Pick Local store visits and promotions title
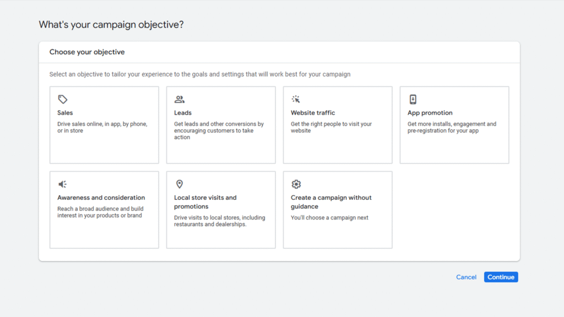564x317 pixels. [205, 202]
